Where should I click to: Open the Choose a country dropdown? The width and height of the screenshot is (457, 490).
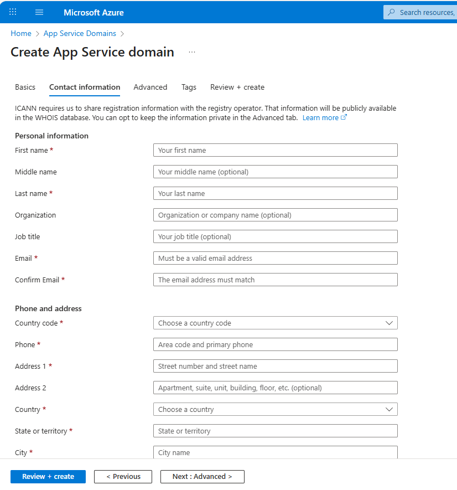[275, 409]
